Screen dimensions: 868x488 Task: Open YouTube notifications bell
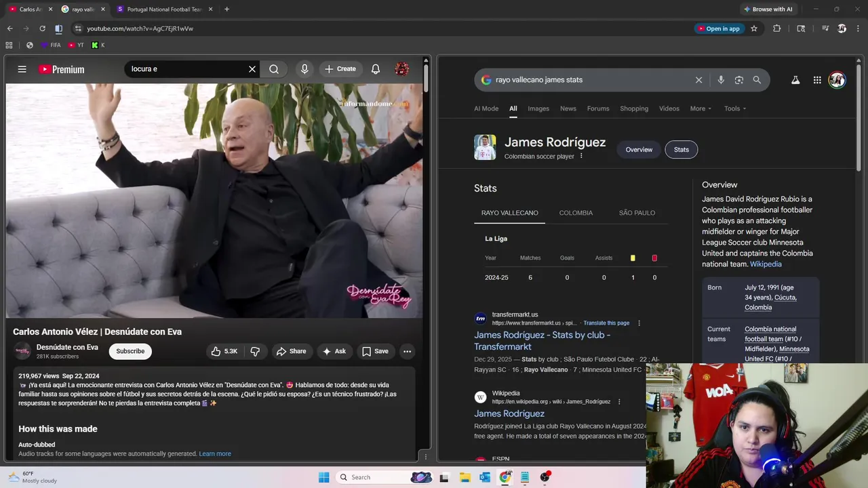coord(376,69)
